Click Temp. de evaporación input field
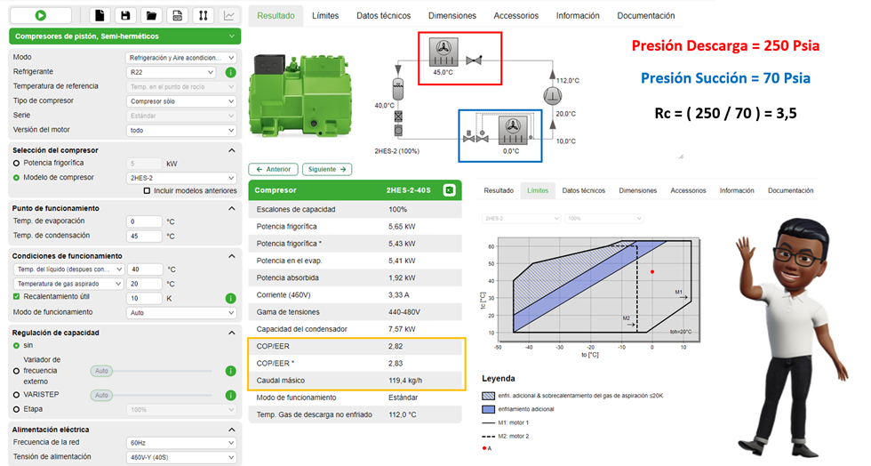This screenshot has height=466, width=871. click(x=144, y=221)
